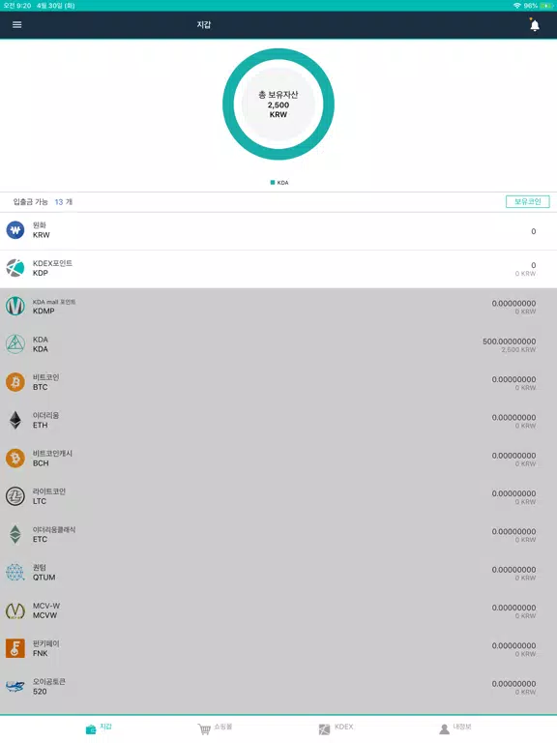The height and width of the screenshot is (743, 557).
Task: Switch to the KDEX tab
Action: [x=336, y=728]
